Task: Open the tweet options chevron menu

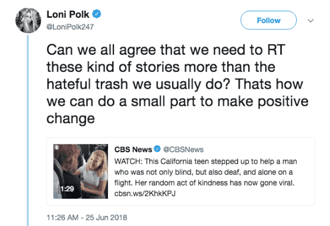Action: (x=310, y=21)
